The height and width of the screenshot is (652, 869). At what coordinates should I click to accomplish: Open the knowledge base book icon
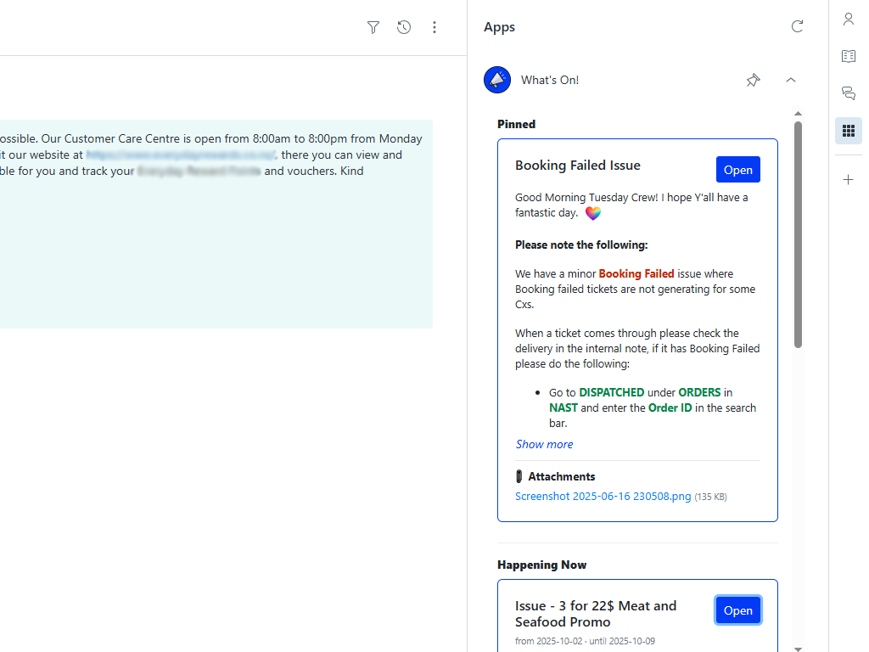[848, 56]
